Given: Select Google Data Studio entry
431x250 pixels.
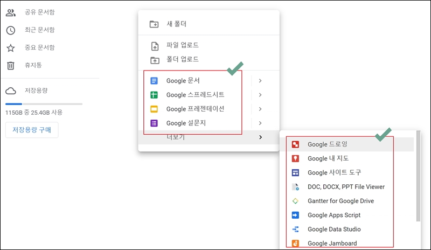Looking at the screenshot, I should tap(347, 230).
